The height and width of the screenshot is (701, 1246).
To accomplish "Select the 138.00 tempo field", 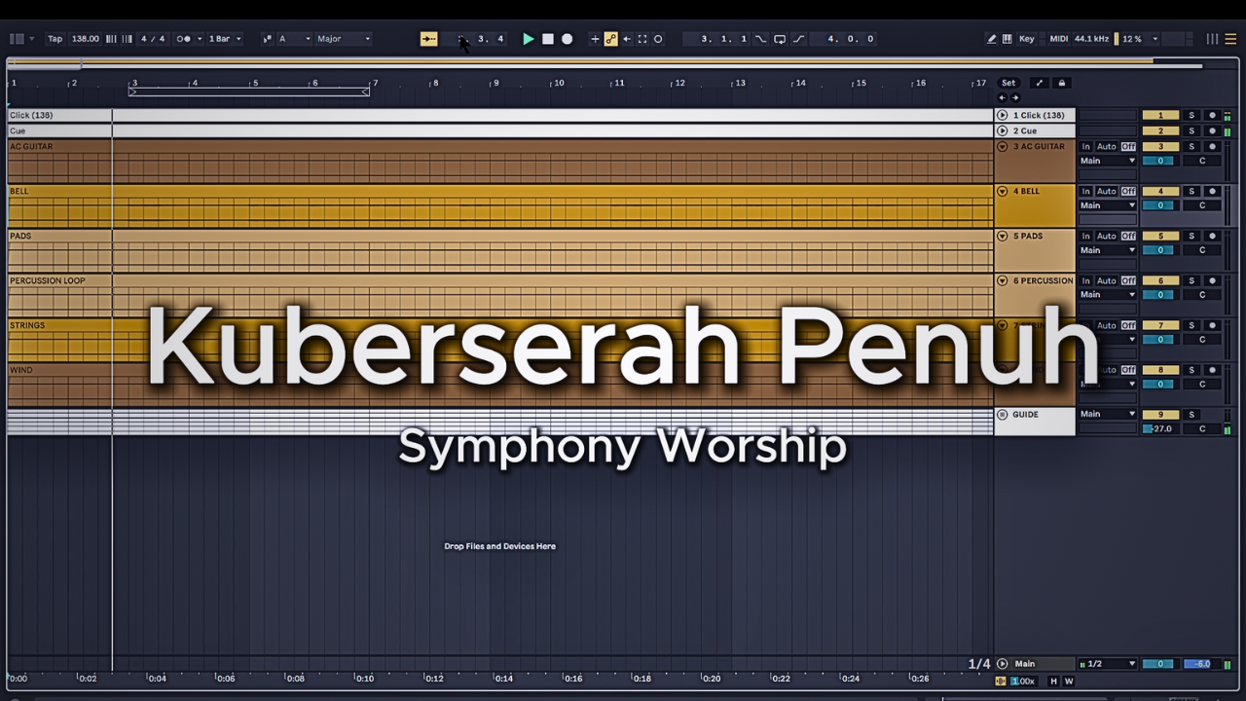I will [86, 39].
